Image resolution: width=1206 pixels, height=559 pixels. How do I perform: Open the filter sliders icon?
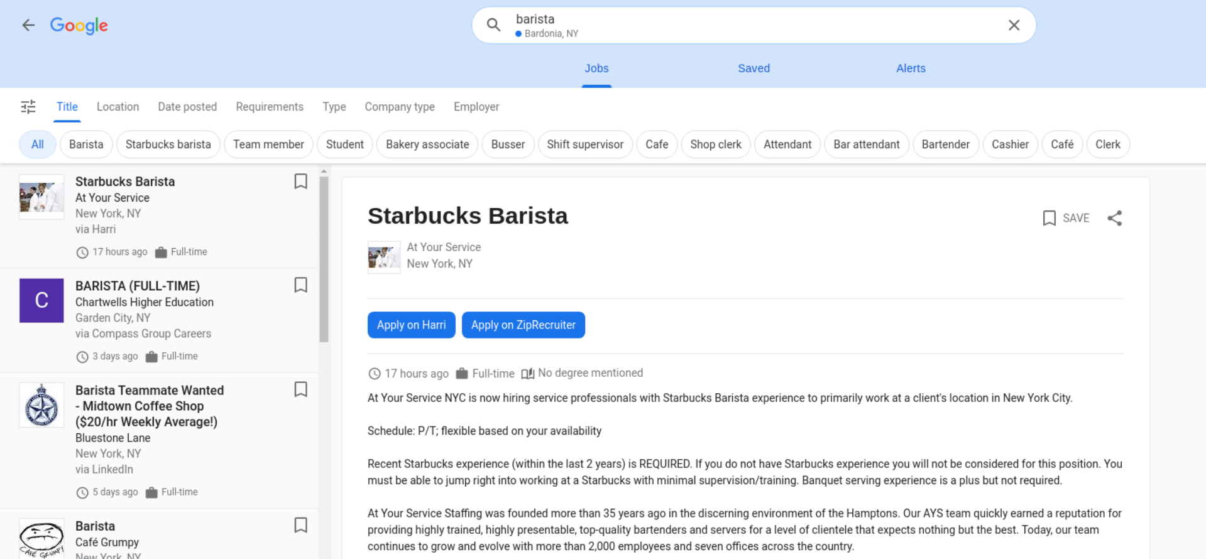(x=28, y=107)
